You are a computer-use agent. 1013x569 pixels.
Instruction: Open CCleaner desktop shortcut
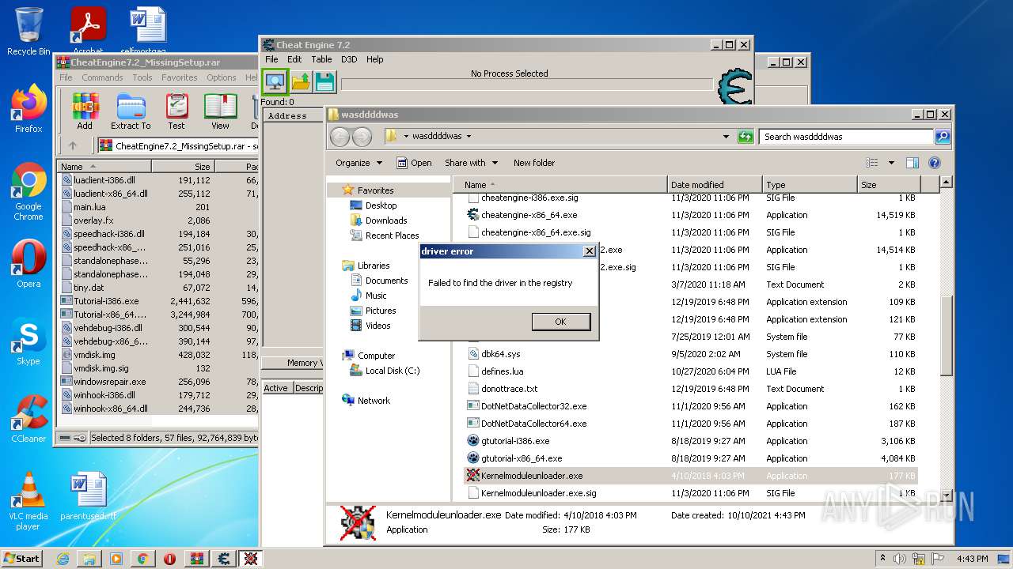(x=28, y=419)
